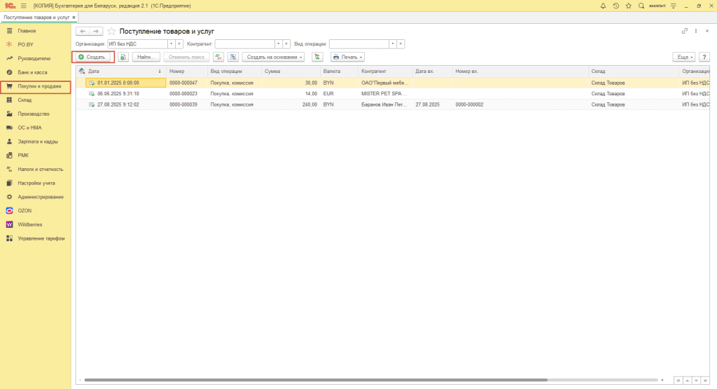Click the favorites star in the title bar
The height and width of the screenshot is (389, 717).
click(x=628, y=6)
